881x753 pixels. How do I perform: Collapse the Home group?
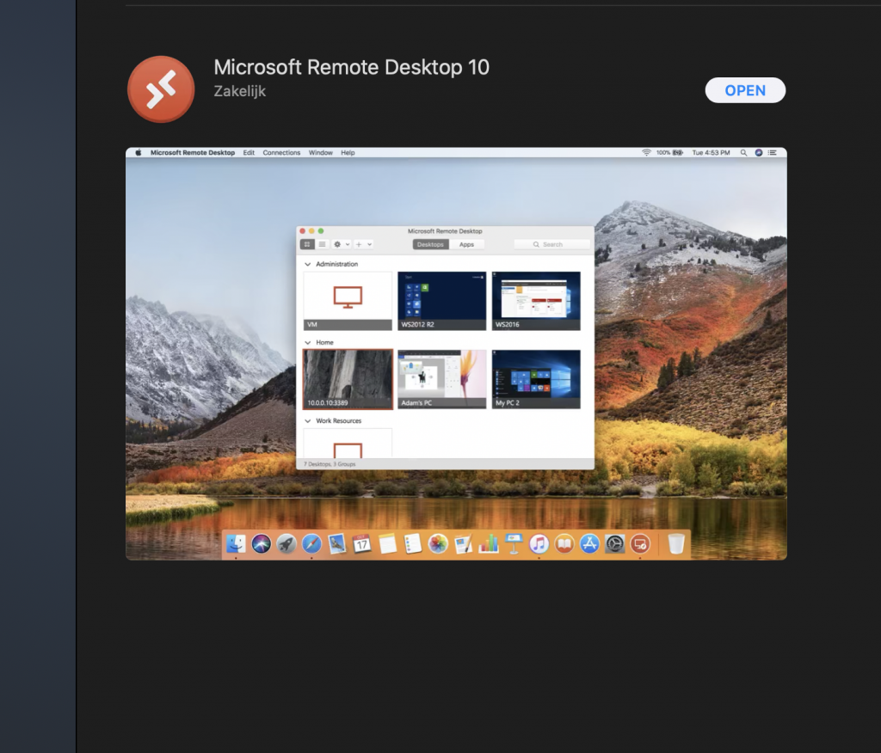pyautogui.click(x=307, y=342)
